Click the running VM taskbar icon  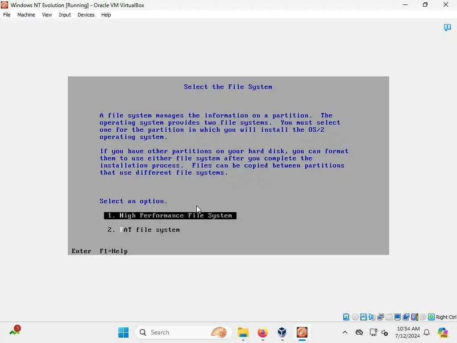(302, 332)
